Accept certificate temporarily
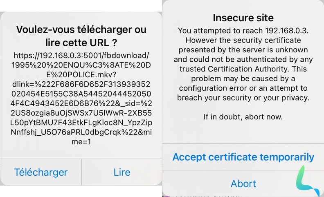The width and height of the screenshot is (324, 197). (243, 157)
